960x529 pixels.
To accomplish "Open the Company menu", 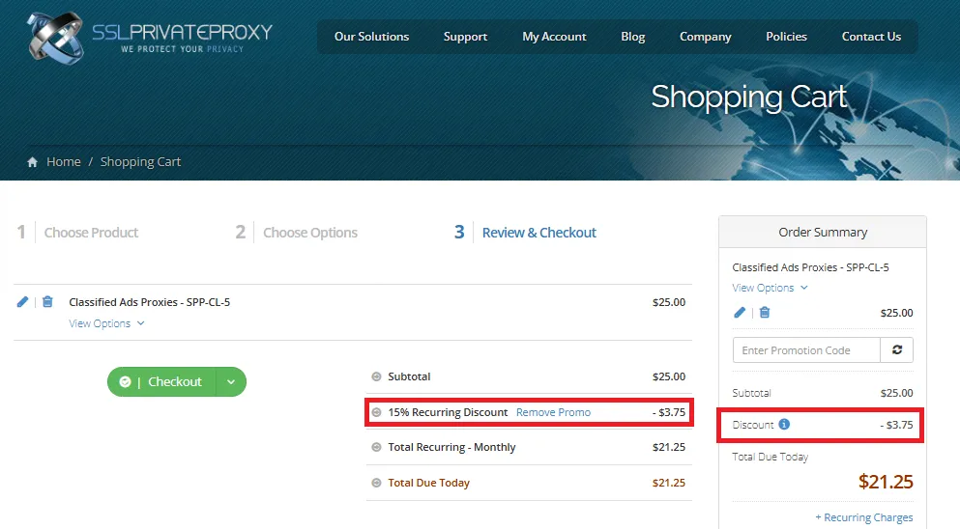I will (706, 37).
